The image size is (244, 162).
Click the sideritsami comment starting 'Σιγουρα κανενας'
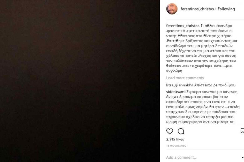pyautogui.click(x=203, y=107)
